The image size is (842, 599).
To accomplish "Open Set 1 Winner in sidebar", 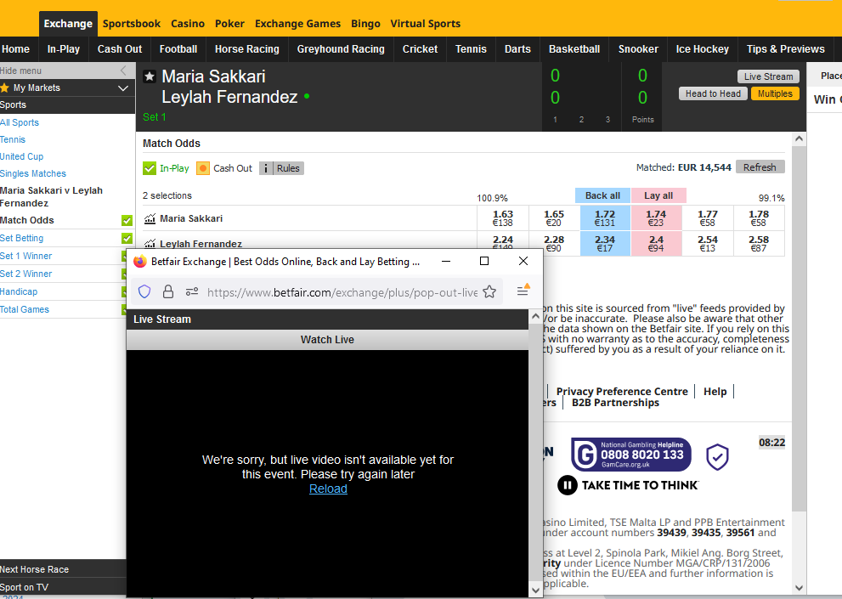I will 25,256.
